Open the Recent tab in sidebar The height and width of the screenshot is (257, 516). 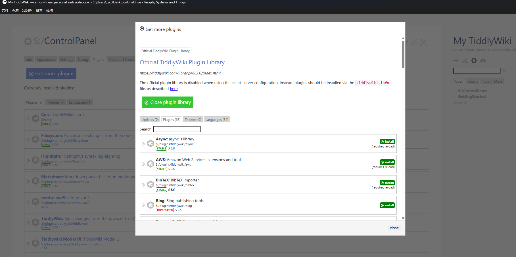pos(473,81)
